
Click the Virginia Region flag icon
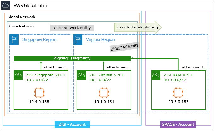[x=78, y=39]
